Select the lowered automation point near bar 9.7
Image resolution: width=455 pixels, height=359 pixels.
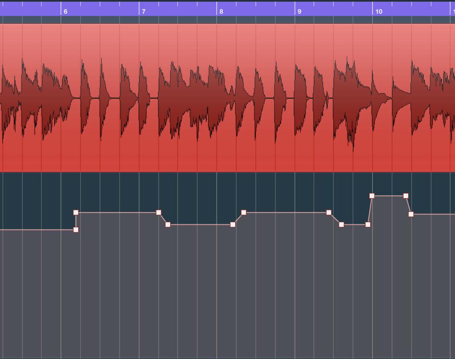(x=341, y=225)
